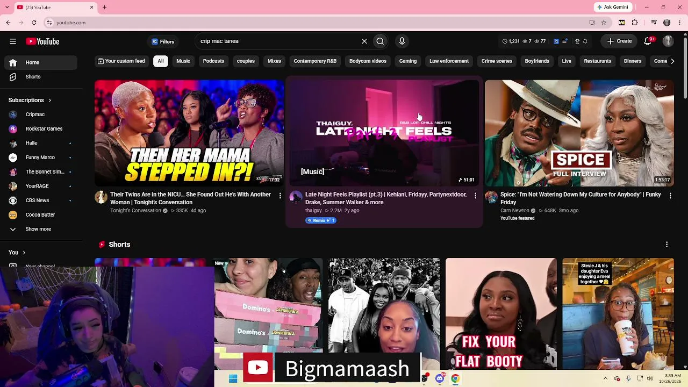Clear the search box text

[x=364, y=41]
